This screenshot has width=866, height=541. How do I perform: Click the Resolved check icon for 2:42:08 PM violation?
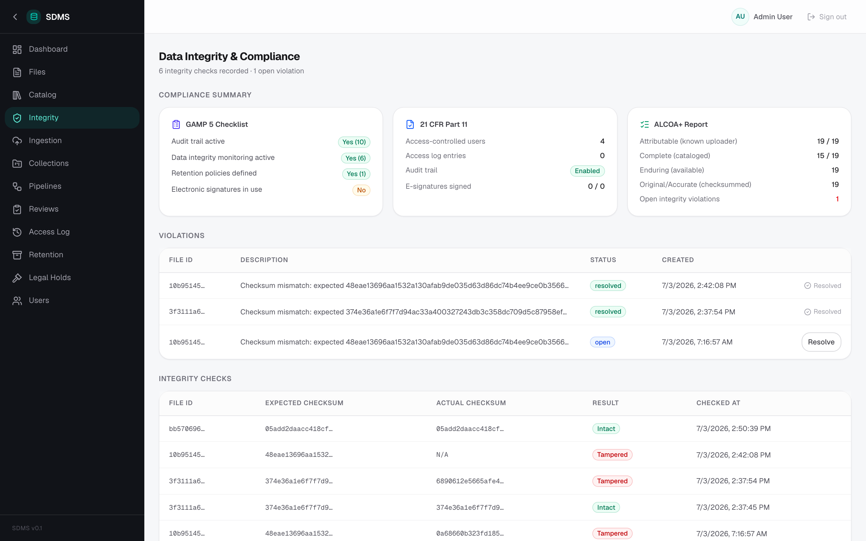coord(807,286)
